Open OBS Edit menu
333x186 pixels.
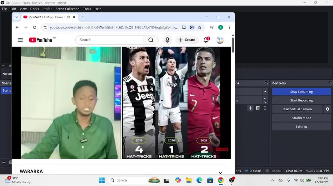click(13, 9)
